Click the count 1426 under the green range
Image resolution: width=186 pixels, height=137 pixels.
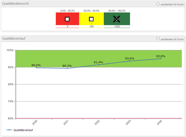click(x=117, y=26)
